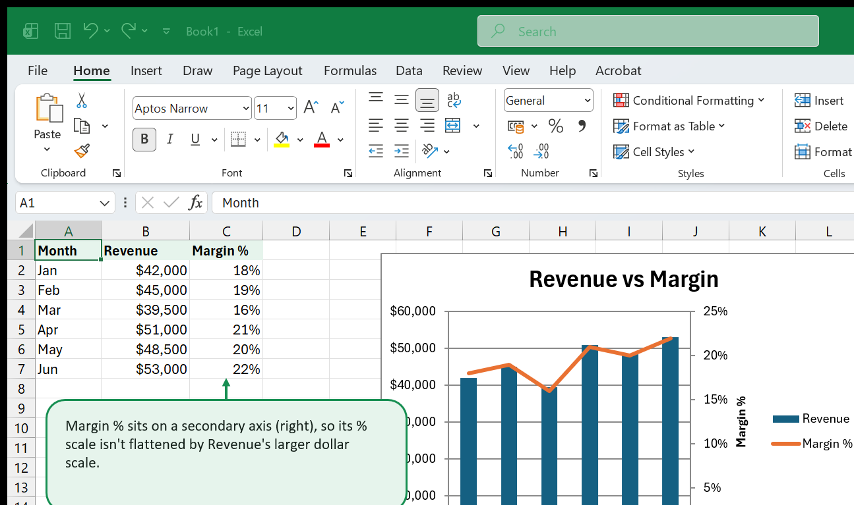The height and width of the screenshot is (505, 854).
Task: Open Customize Quick Access Toolbar dropdown
Action: tap(166, 31)
